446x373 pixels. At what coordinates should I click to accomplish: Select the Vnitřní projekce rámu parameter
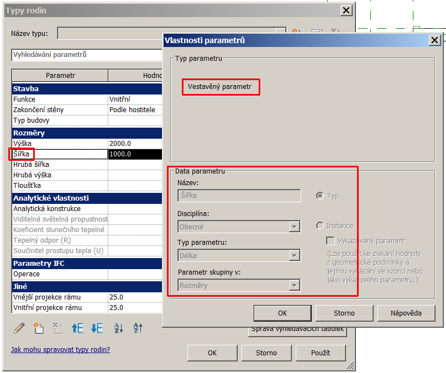click(60, 308)
